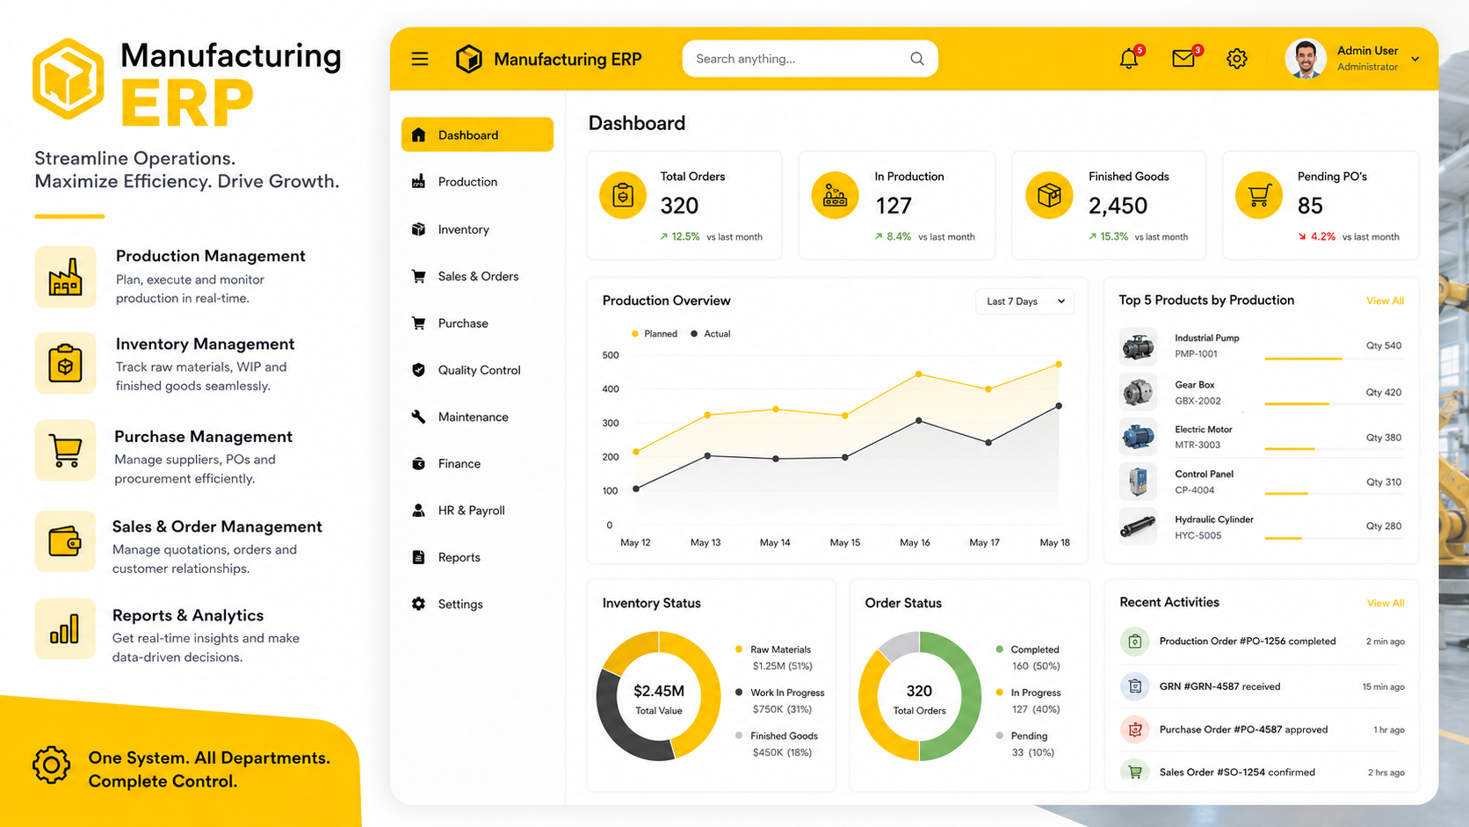Click the Maintenance wrench icon
1469x827 pixels.
point(418,417)
